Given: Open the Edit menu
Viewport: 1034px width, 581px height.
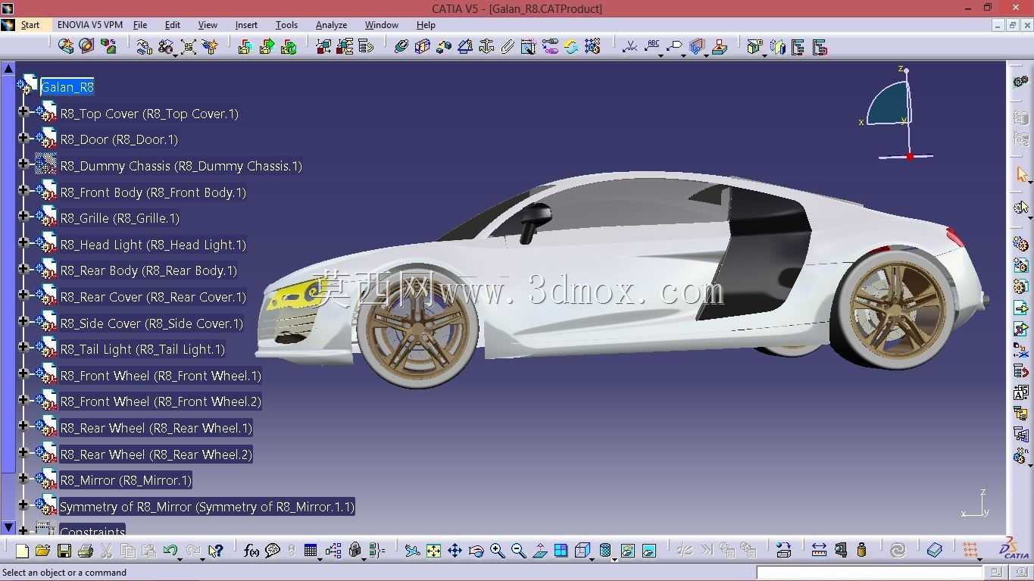Looking at the screenshot, I should click(173, 25).
